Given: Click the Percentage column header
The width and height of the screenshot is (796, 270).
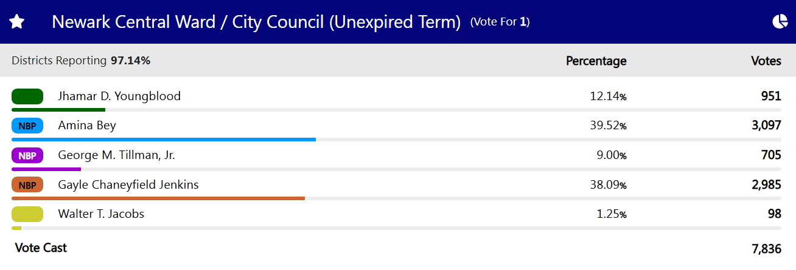Looking at the screenshot, I should click(x=596, y=61).
